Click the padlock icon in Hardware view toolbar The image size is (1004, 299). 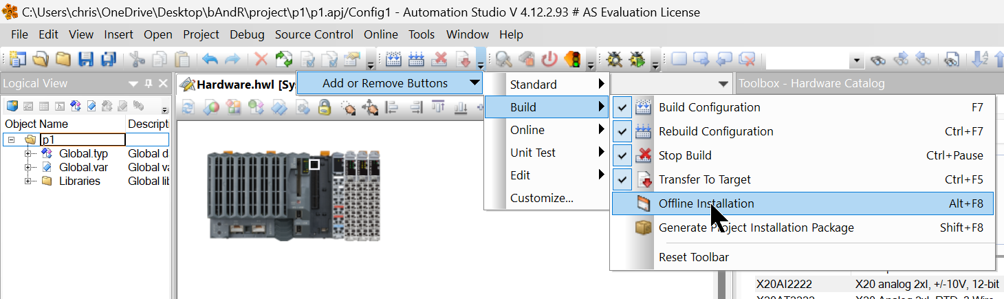click(x=325, y=107)
